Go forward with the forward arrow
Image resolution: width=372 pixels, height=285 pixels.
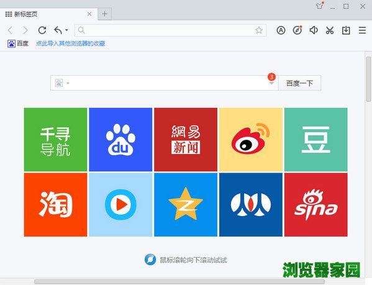25,30
